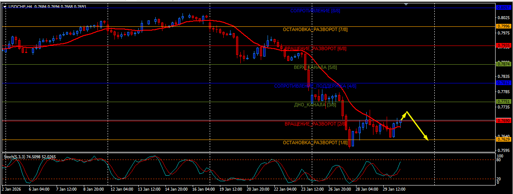The height and width of the screenshot is (194, 513).
Task: Click the USDCHF,H4 chart title text
Action: click(x=20, y=6)
